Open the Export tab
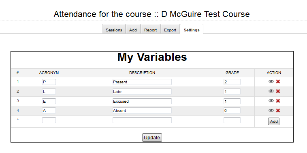This screenshot has height=153, width=307. point(170,30)
